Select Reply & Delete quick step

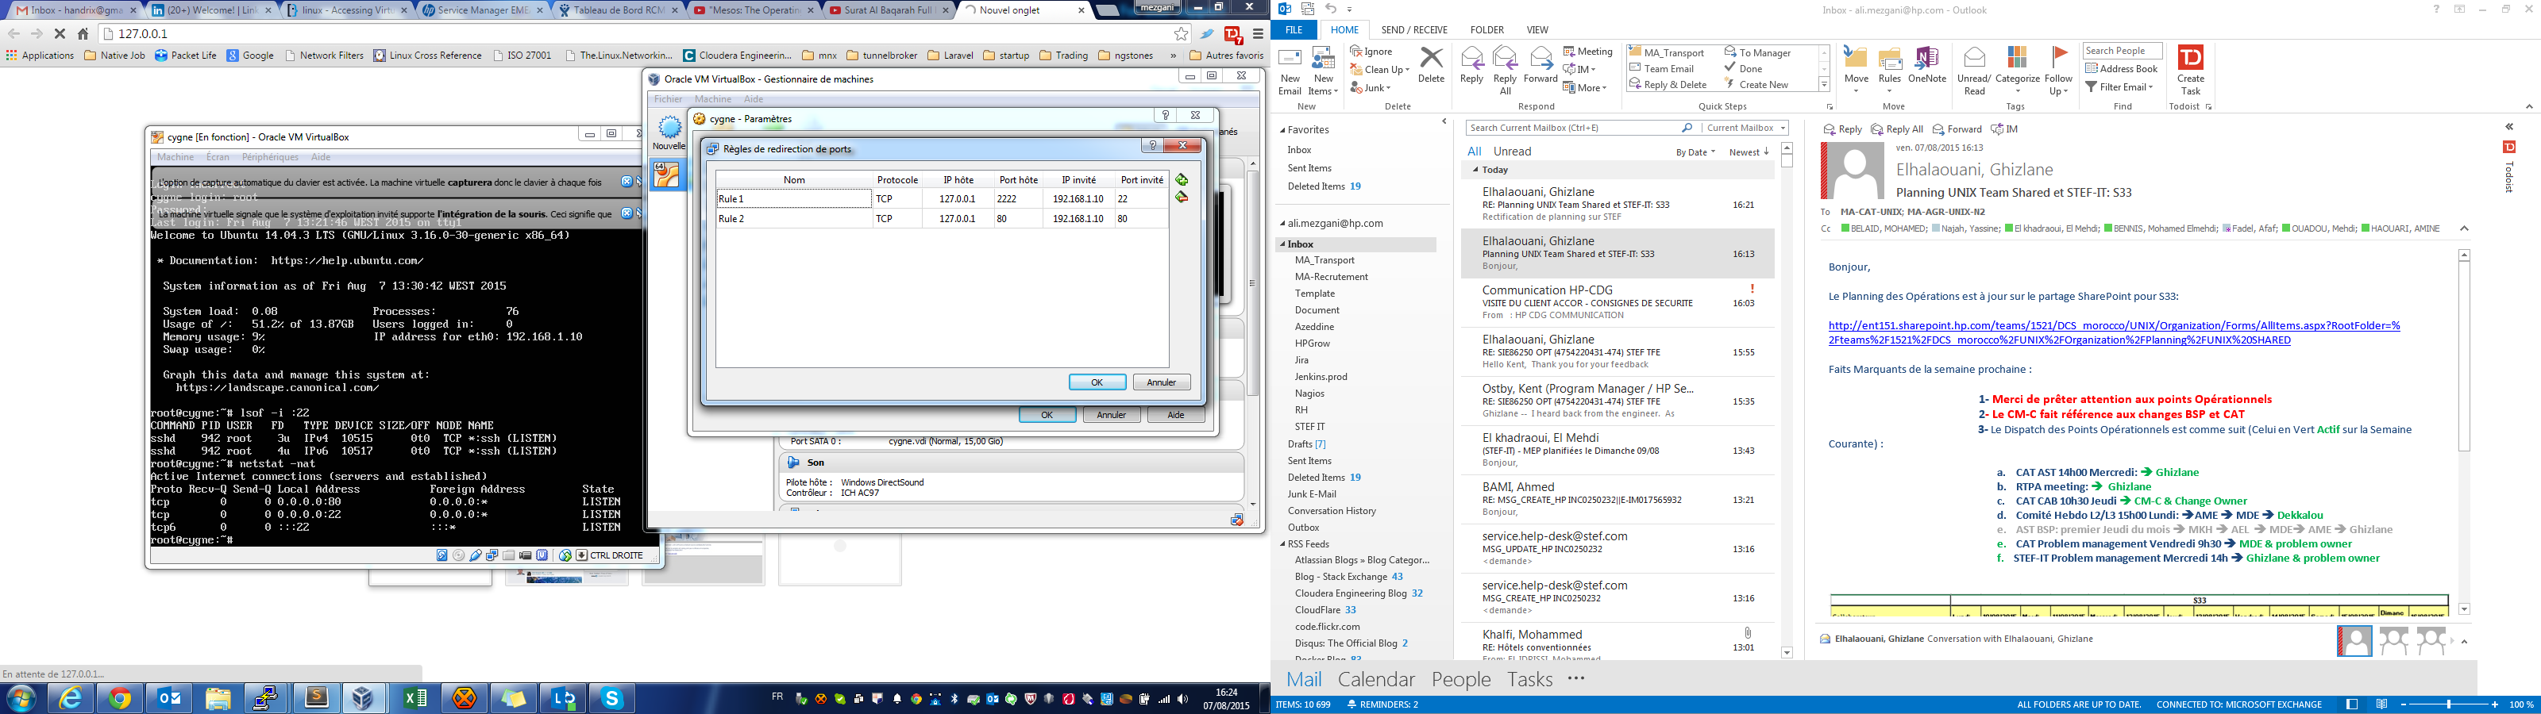pyautogui.click(x=1668, y=85)
